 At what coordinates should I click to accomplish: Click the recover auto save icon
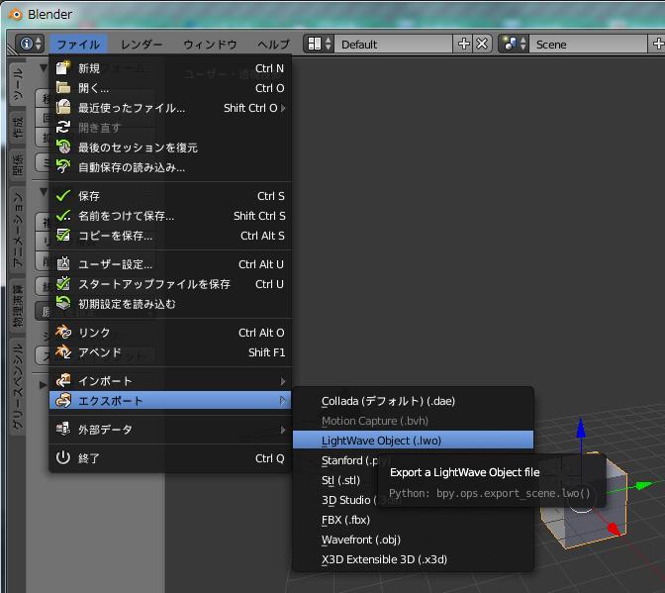tap(63, 166)
